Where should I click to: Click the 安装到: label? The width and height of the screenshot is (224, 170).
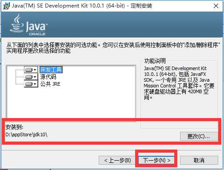(14, 127)
